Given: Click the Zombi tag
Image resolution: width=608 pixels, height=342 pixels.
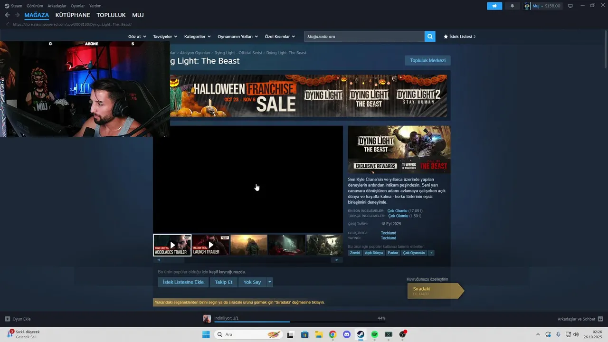Looking at the screenshot, I should click(355, 253).
